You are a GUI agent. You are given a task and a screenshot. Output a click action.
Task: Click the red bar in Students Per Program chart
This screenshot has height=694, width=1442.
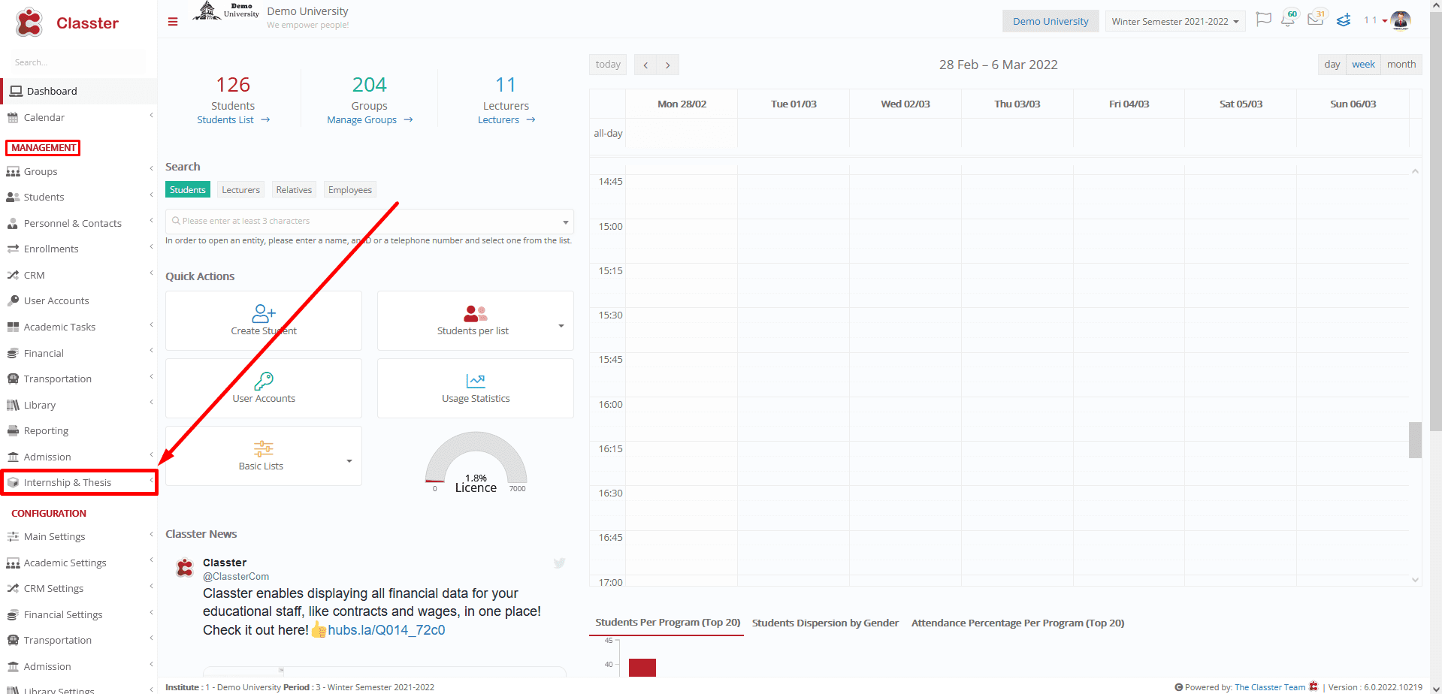tap(642, 667)
